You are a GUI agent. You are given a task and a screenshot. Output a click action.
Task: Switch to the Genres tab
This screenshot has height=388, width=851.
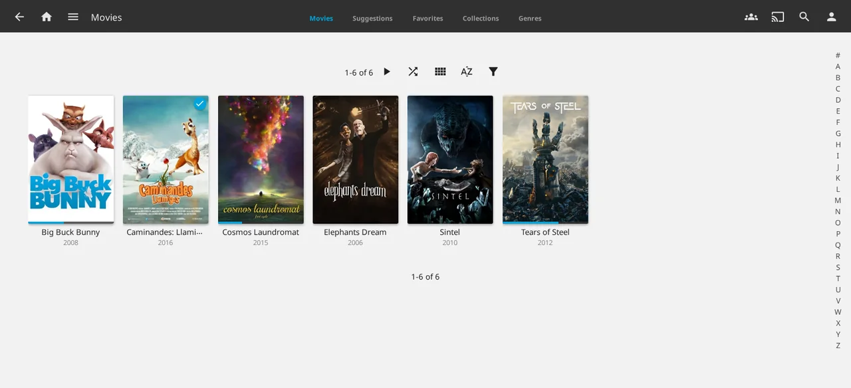coord(530,19)
